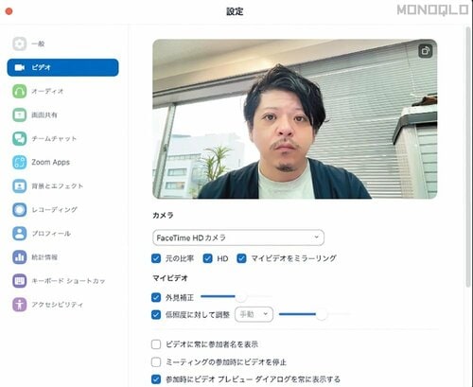Click the video camera icon in sidebar

tap(20, 67)
